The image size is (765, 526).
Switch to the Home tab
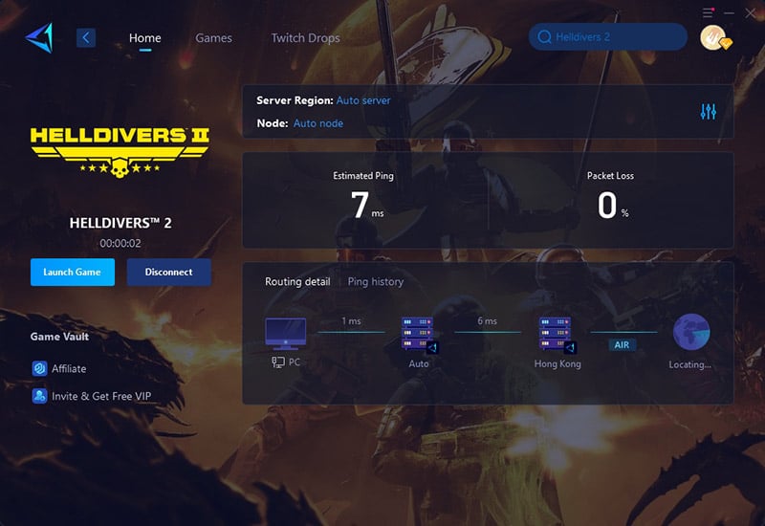click(x=145, y=37)
